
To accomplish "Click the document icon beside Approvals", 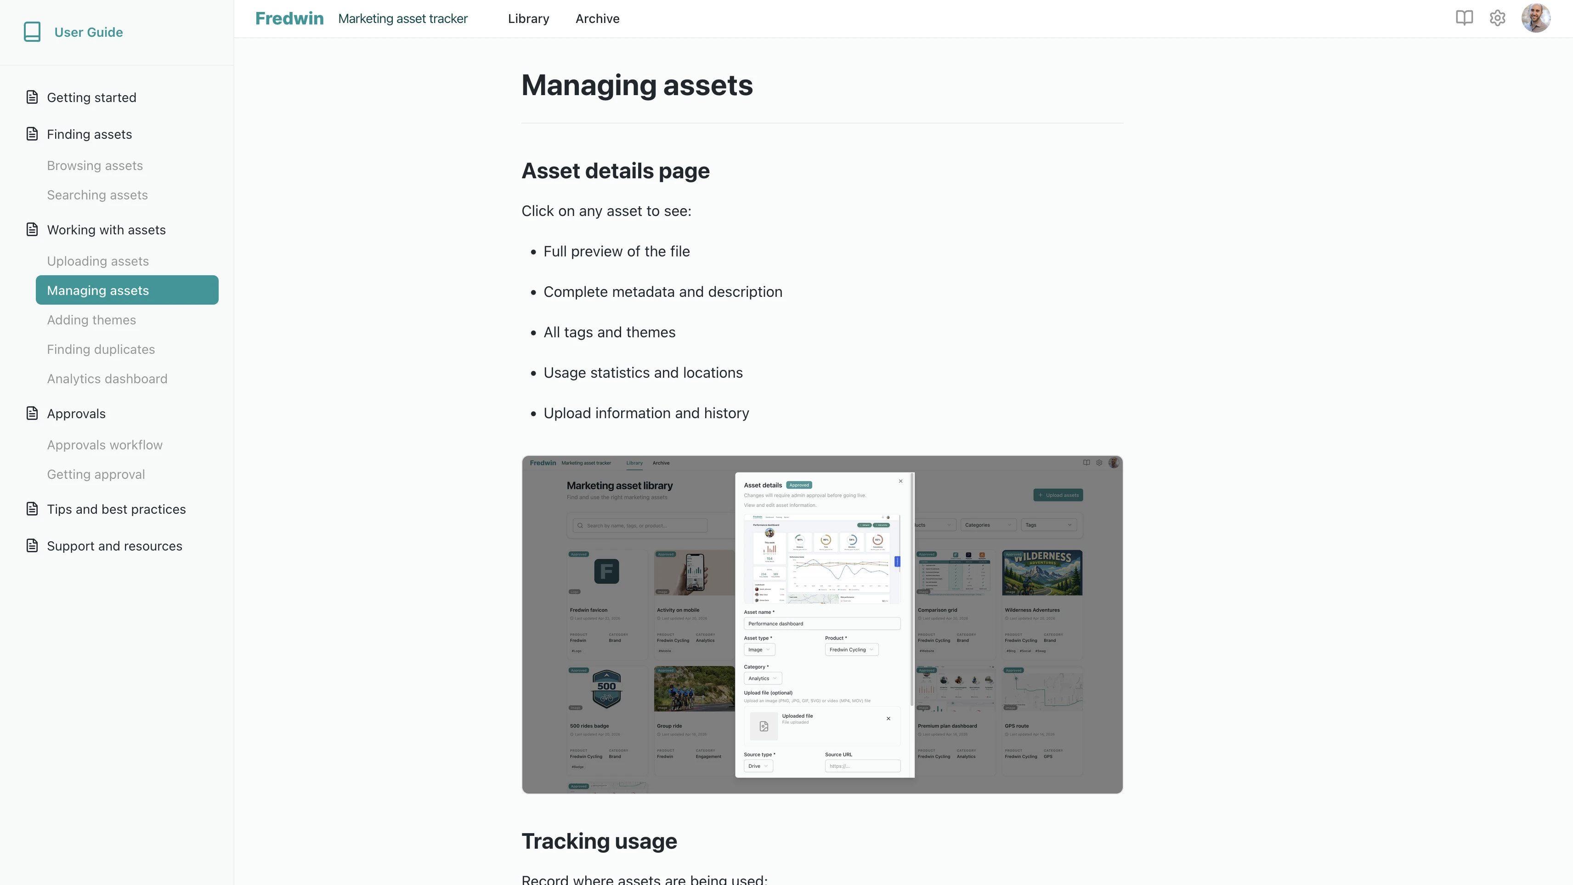I will 32,413.
